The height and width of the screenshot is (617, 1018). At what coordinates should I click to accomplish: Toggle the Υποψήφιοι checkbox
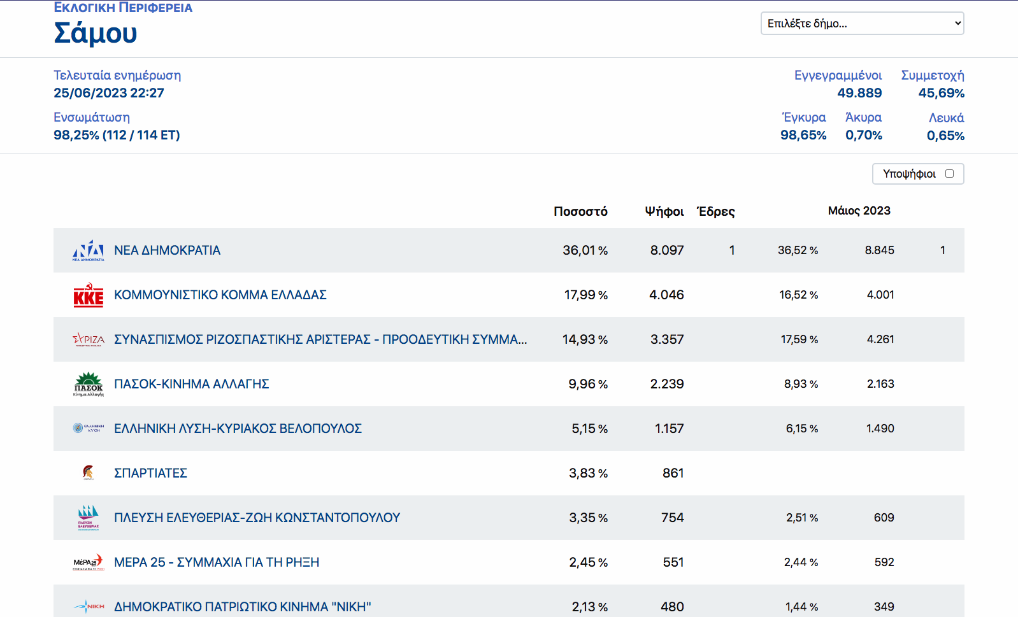949,173
